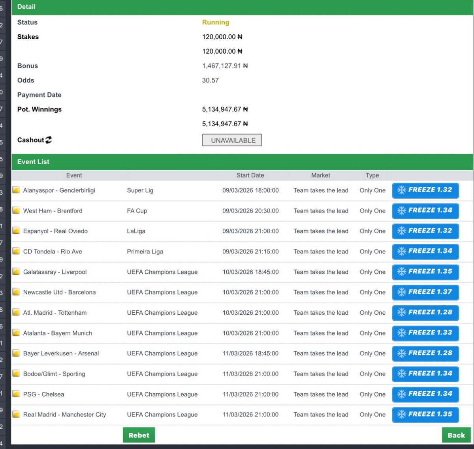Freeze odds 1.33 for Atalanta - Bayern Munich
This screenshot has height=449, width=474.
tap(425, 333)
